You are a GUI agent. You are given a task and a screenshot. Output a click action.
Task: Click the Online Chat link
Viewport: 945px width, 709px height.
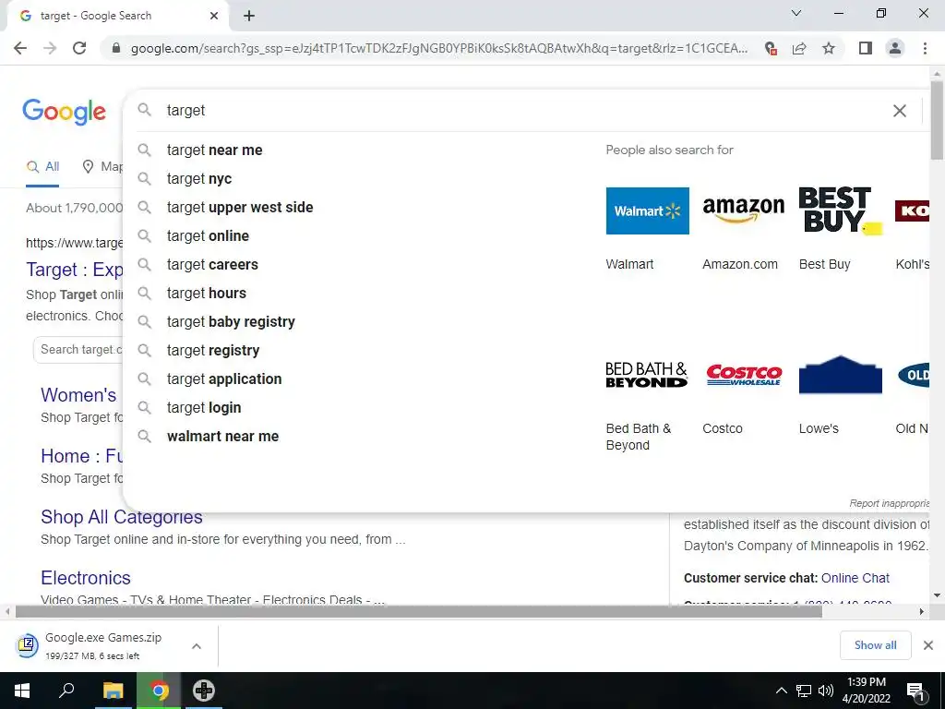855,578
